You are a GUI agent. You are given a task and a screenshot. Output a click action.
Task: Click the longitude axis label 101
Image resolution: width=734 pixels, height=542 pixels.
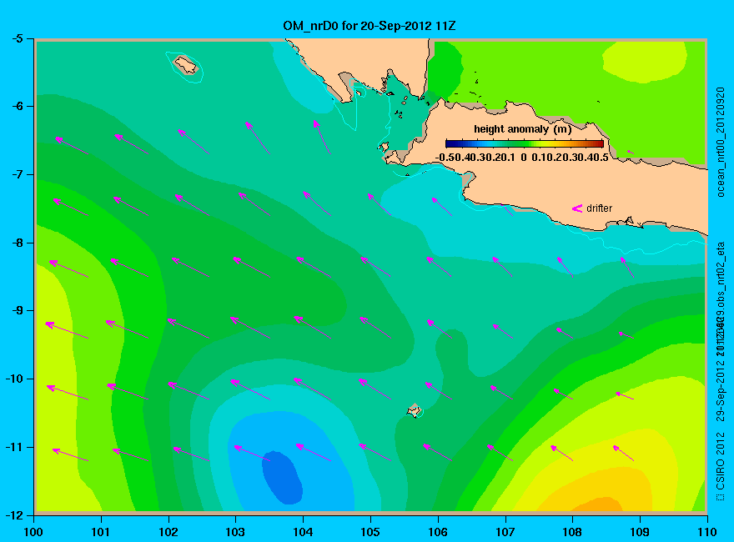(101, 532)
